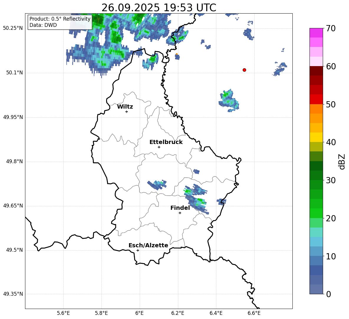Image resolution: width=349 pixels, height=319 pixels.
Task: Click the 50.25°N latitude label
Action: tap(13, 28)
